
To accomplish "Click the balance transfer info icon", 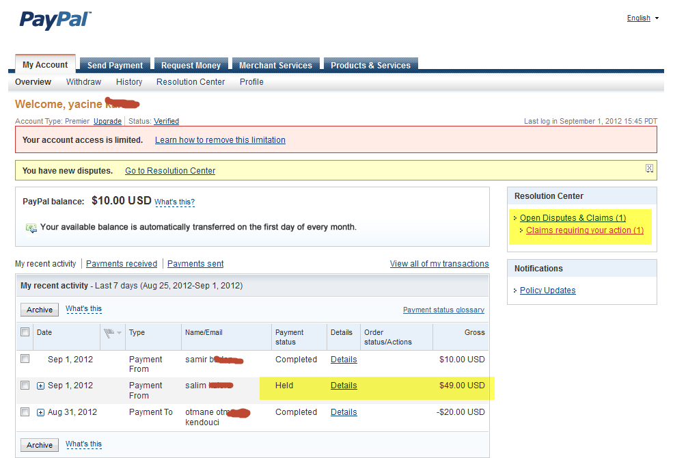I will click(x=31, y=228).
